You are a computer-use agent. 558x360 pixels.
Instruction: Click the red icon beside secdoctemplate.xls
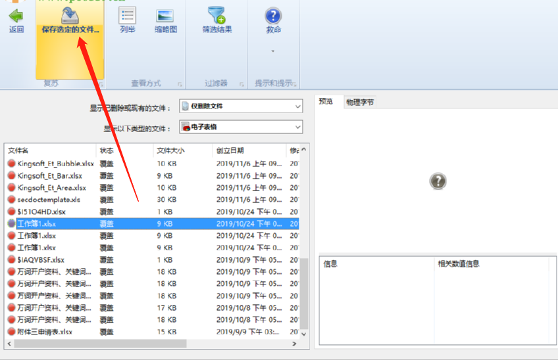(x=11, y=199)
